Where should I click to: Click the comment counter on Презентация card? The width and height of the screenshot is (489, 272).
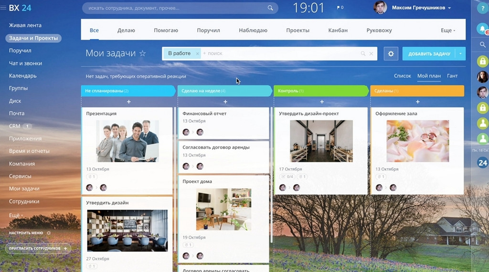tap(92, 177)
